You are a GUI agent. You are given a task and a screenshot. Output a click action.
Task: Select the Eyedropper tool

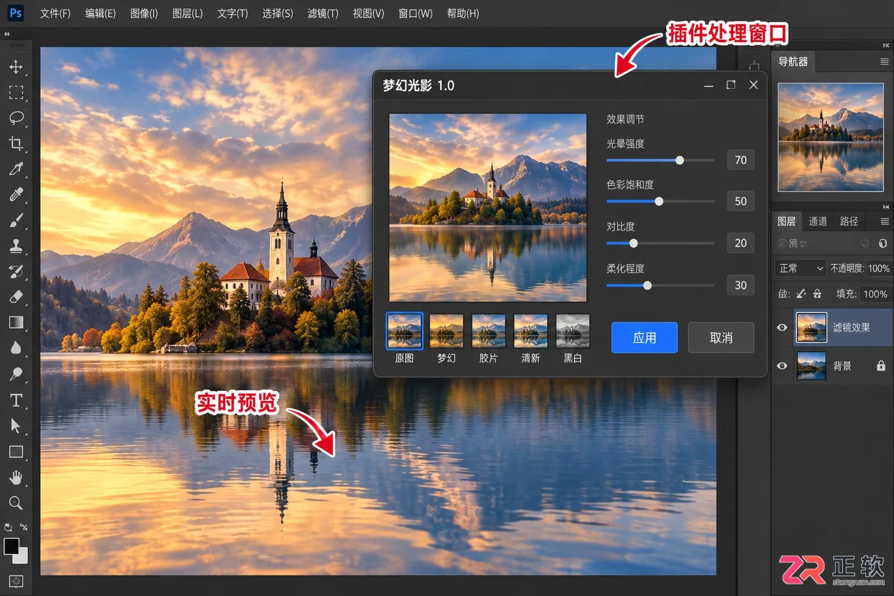[x=16, y=169]
